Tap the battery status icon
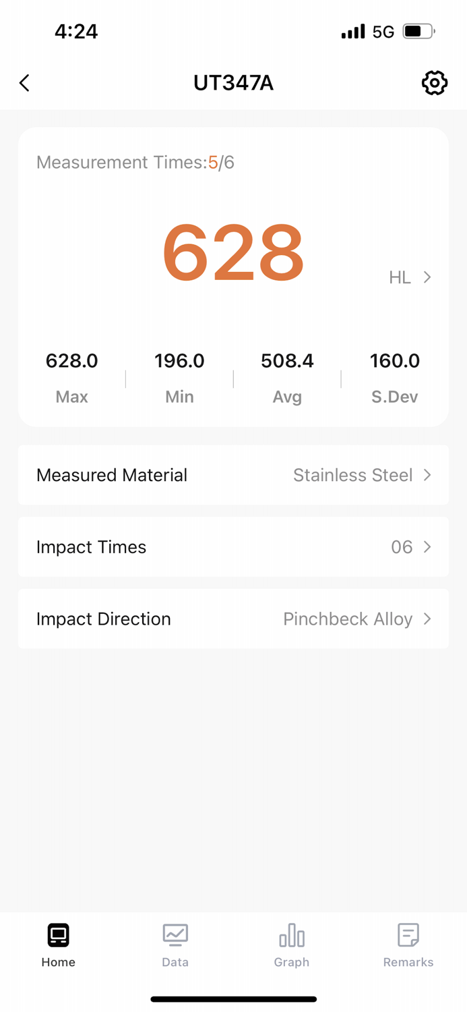This screenshot has height=1012, width=467. [x=417, y=30]
